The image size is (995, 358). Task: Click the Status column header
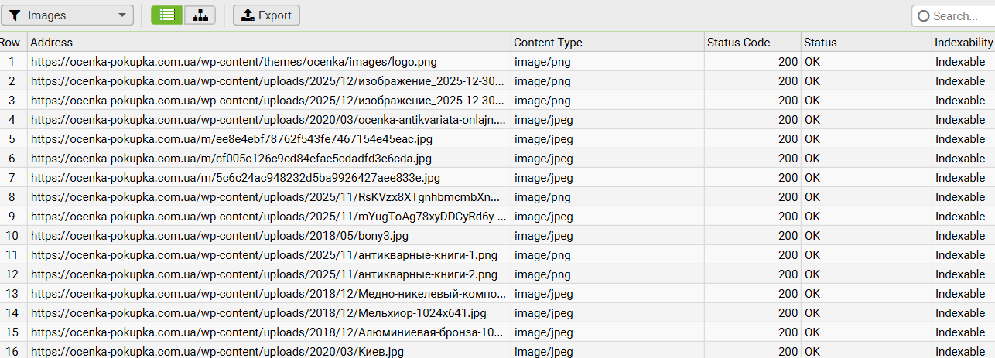click(866, 43)
